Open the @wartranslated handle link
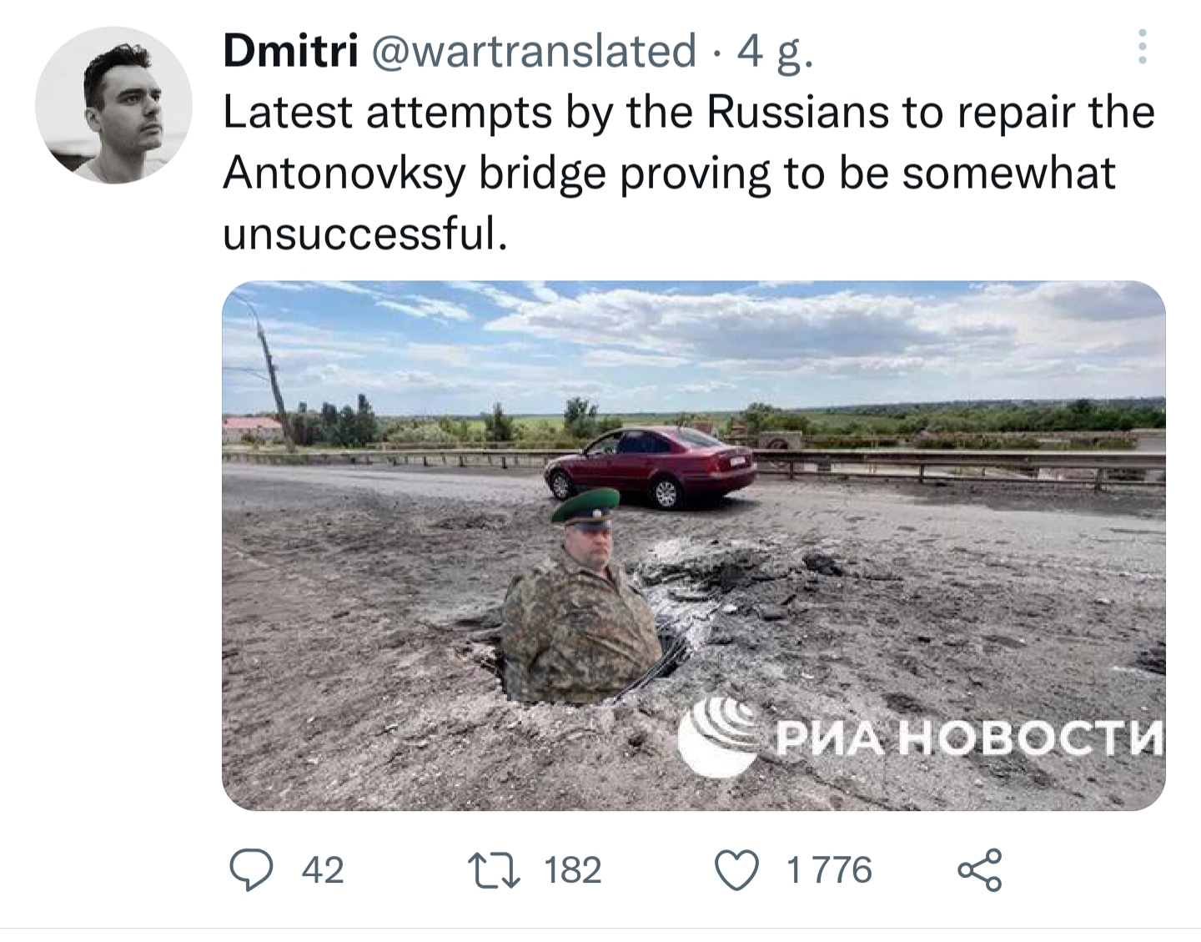The width and height of the screenshot is (1201, 942). 532,51
